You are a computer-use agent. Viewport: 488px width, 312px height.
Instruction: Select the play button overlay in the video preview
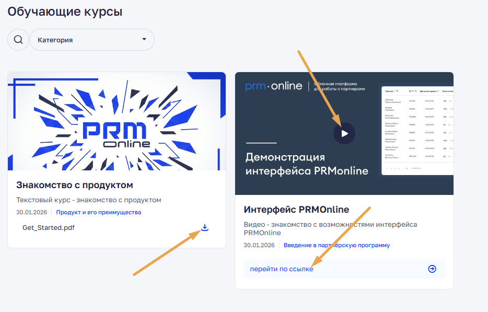click(344, 133)
